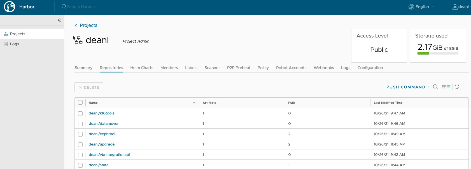471x169 pixels.
Task: Select the deanl/k10tools row checkbox
Action: 80,113
